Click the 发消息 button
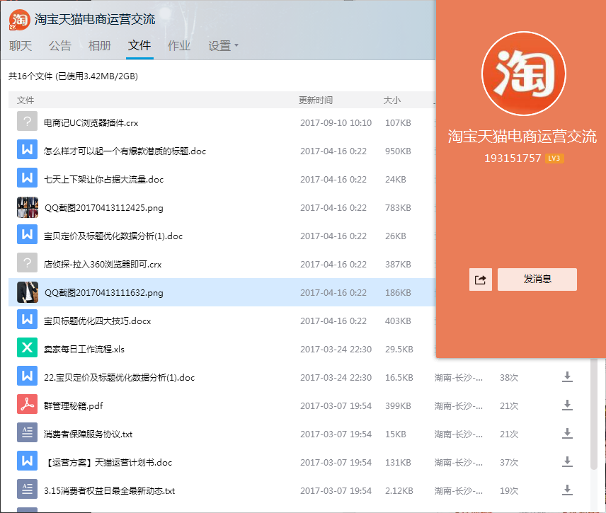Screen dimensions: 606x513 (537, 279)
